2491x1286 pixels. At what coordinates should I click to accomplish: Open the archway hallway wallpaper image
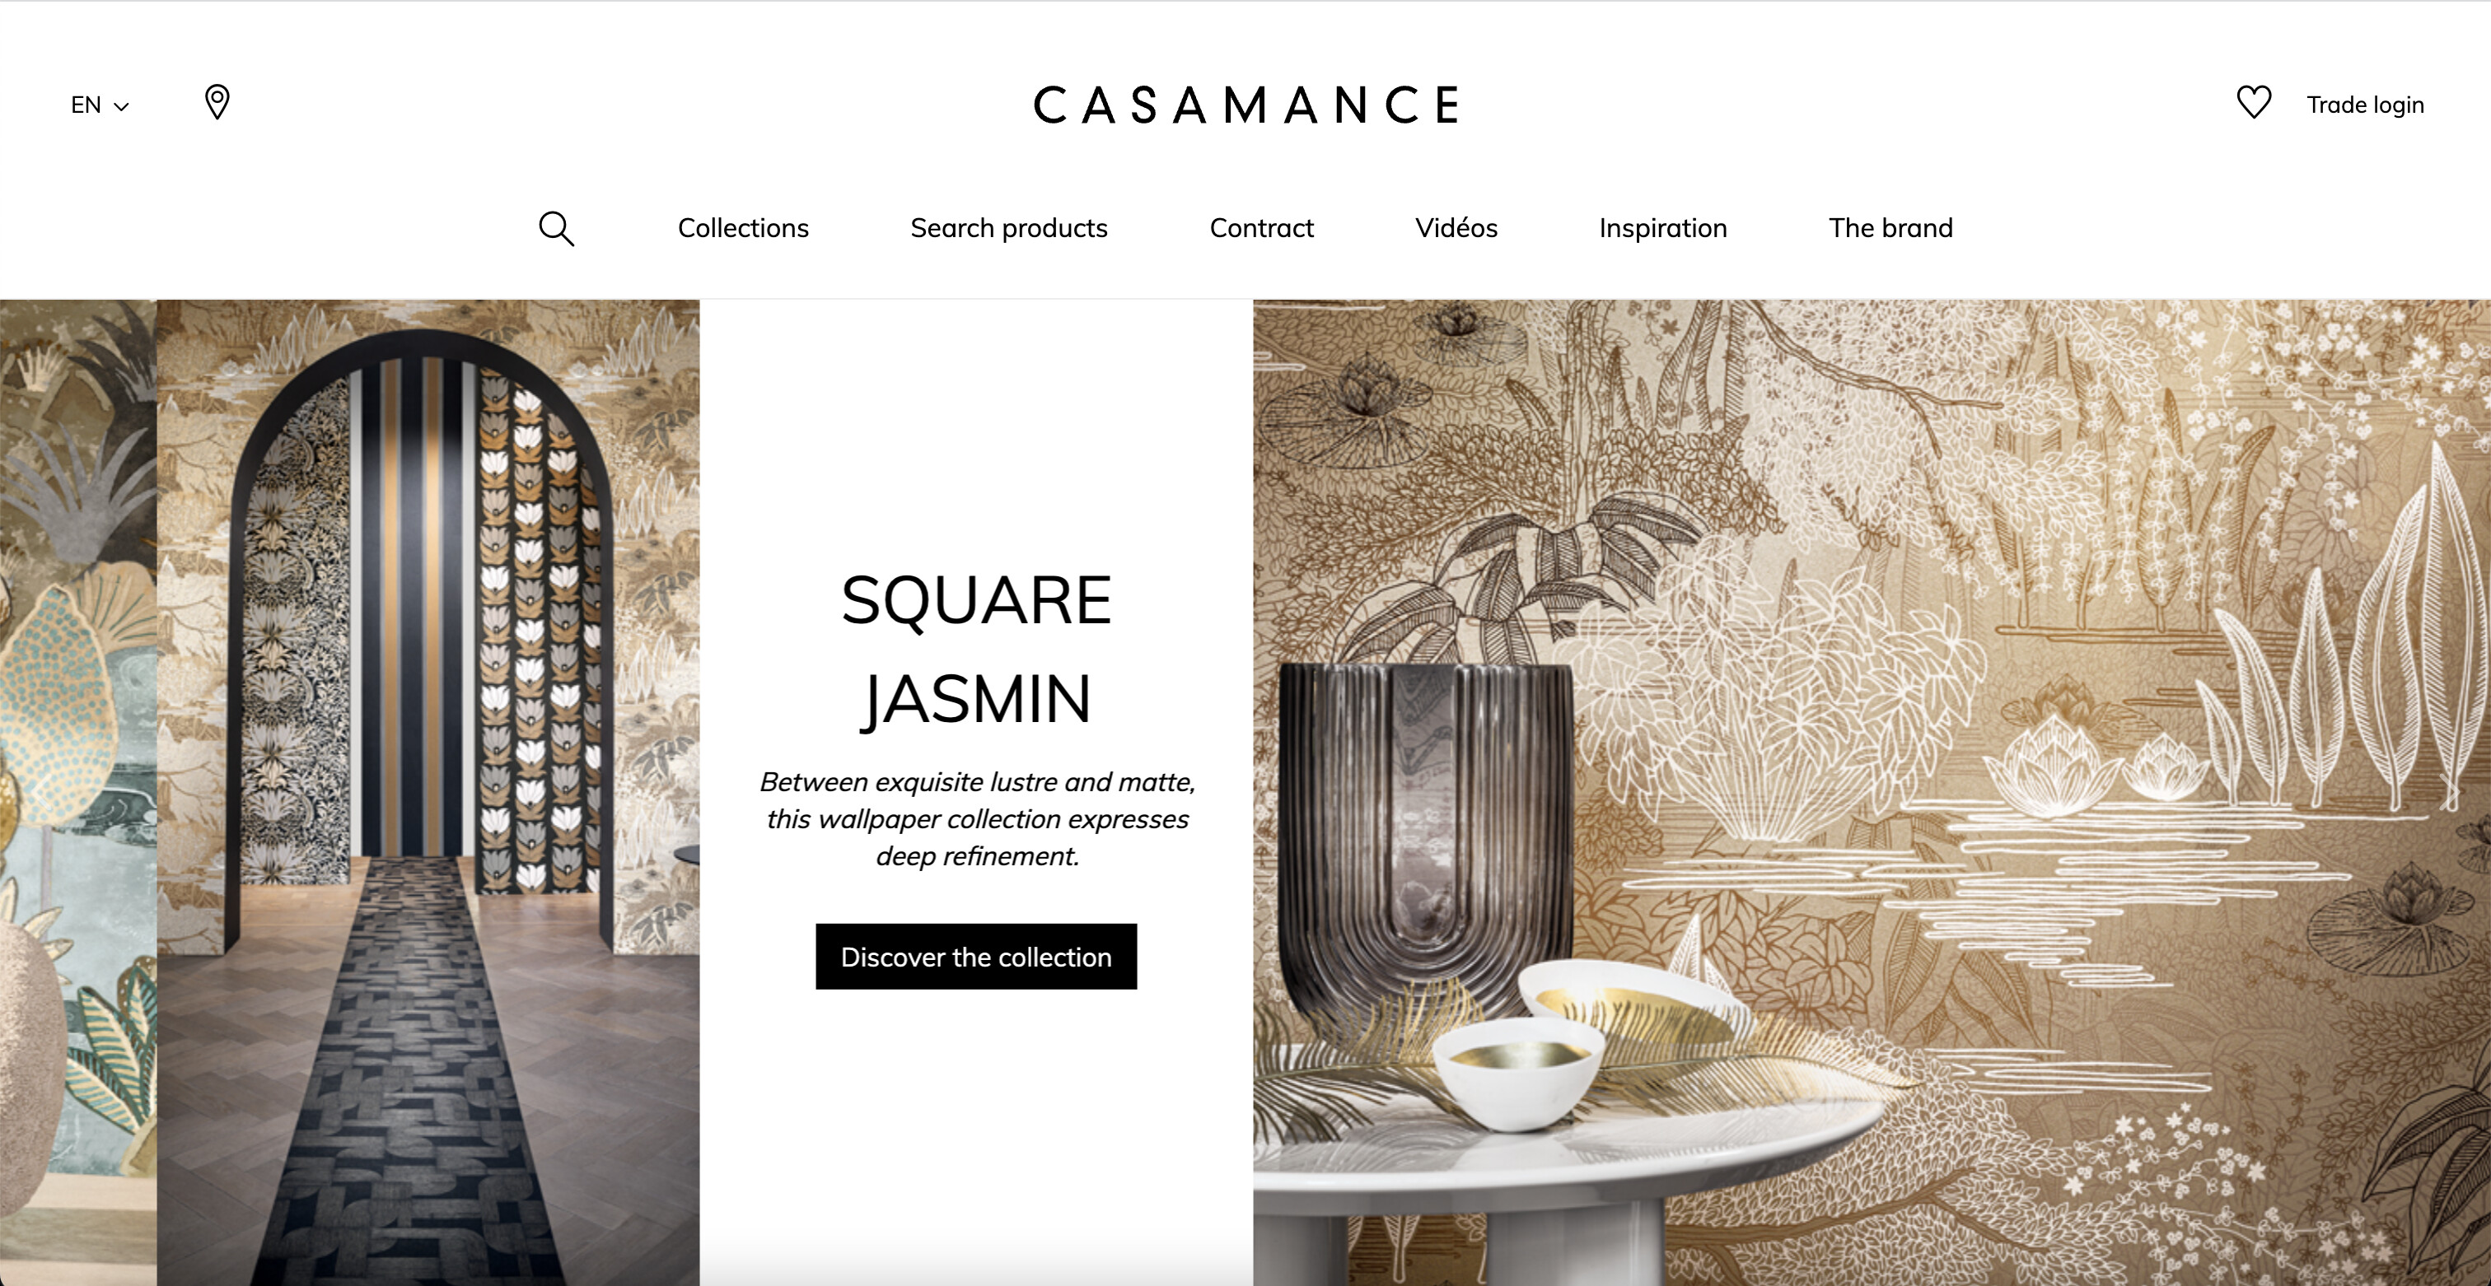(428, 792)
